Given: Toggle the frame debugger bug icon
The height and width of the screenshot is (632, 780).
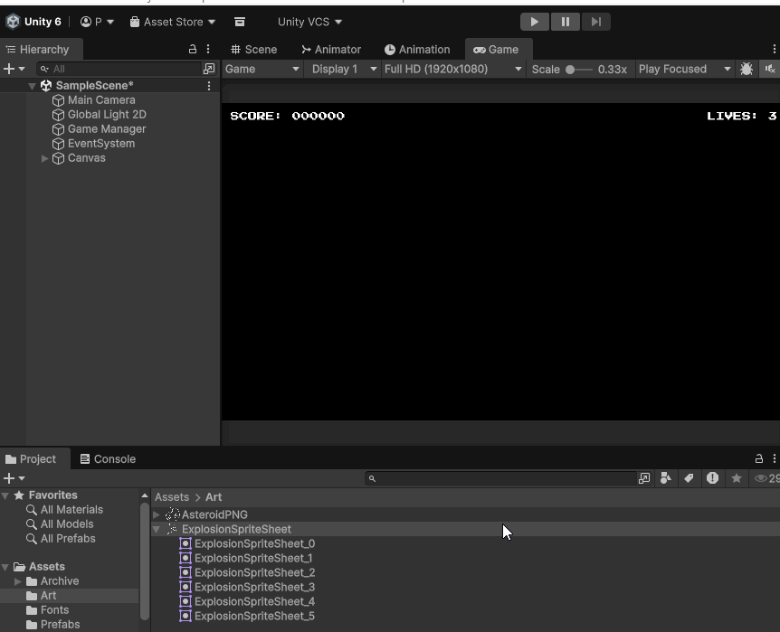Looking at the screenshot, I should pos(747,69).
